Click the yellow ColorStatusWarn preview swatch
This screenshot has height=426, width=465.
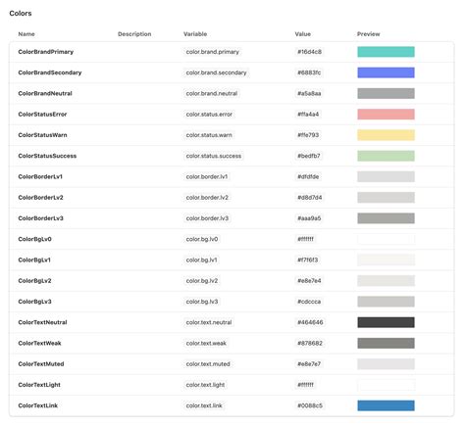(386, 135)
